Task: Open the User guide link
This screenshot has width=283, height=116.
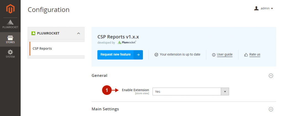Action: point(224,55)
